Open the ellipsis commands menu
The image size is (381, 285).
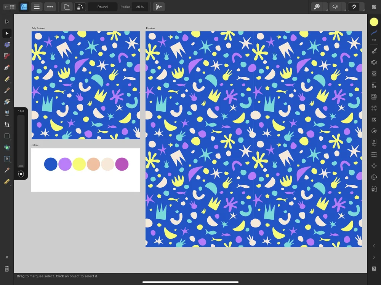coord(50,6)
